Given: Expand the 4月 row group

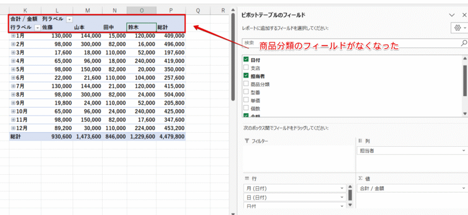Looking at the screenshot, I should [13, 61].
